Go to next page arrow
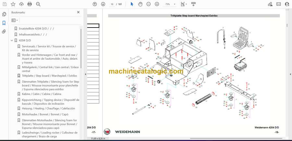The height and width of the screenshot is (141, 292). [x=103, y=4]
